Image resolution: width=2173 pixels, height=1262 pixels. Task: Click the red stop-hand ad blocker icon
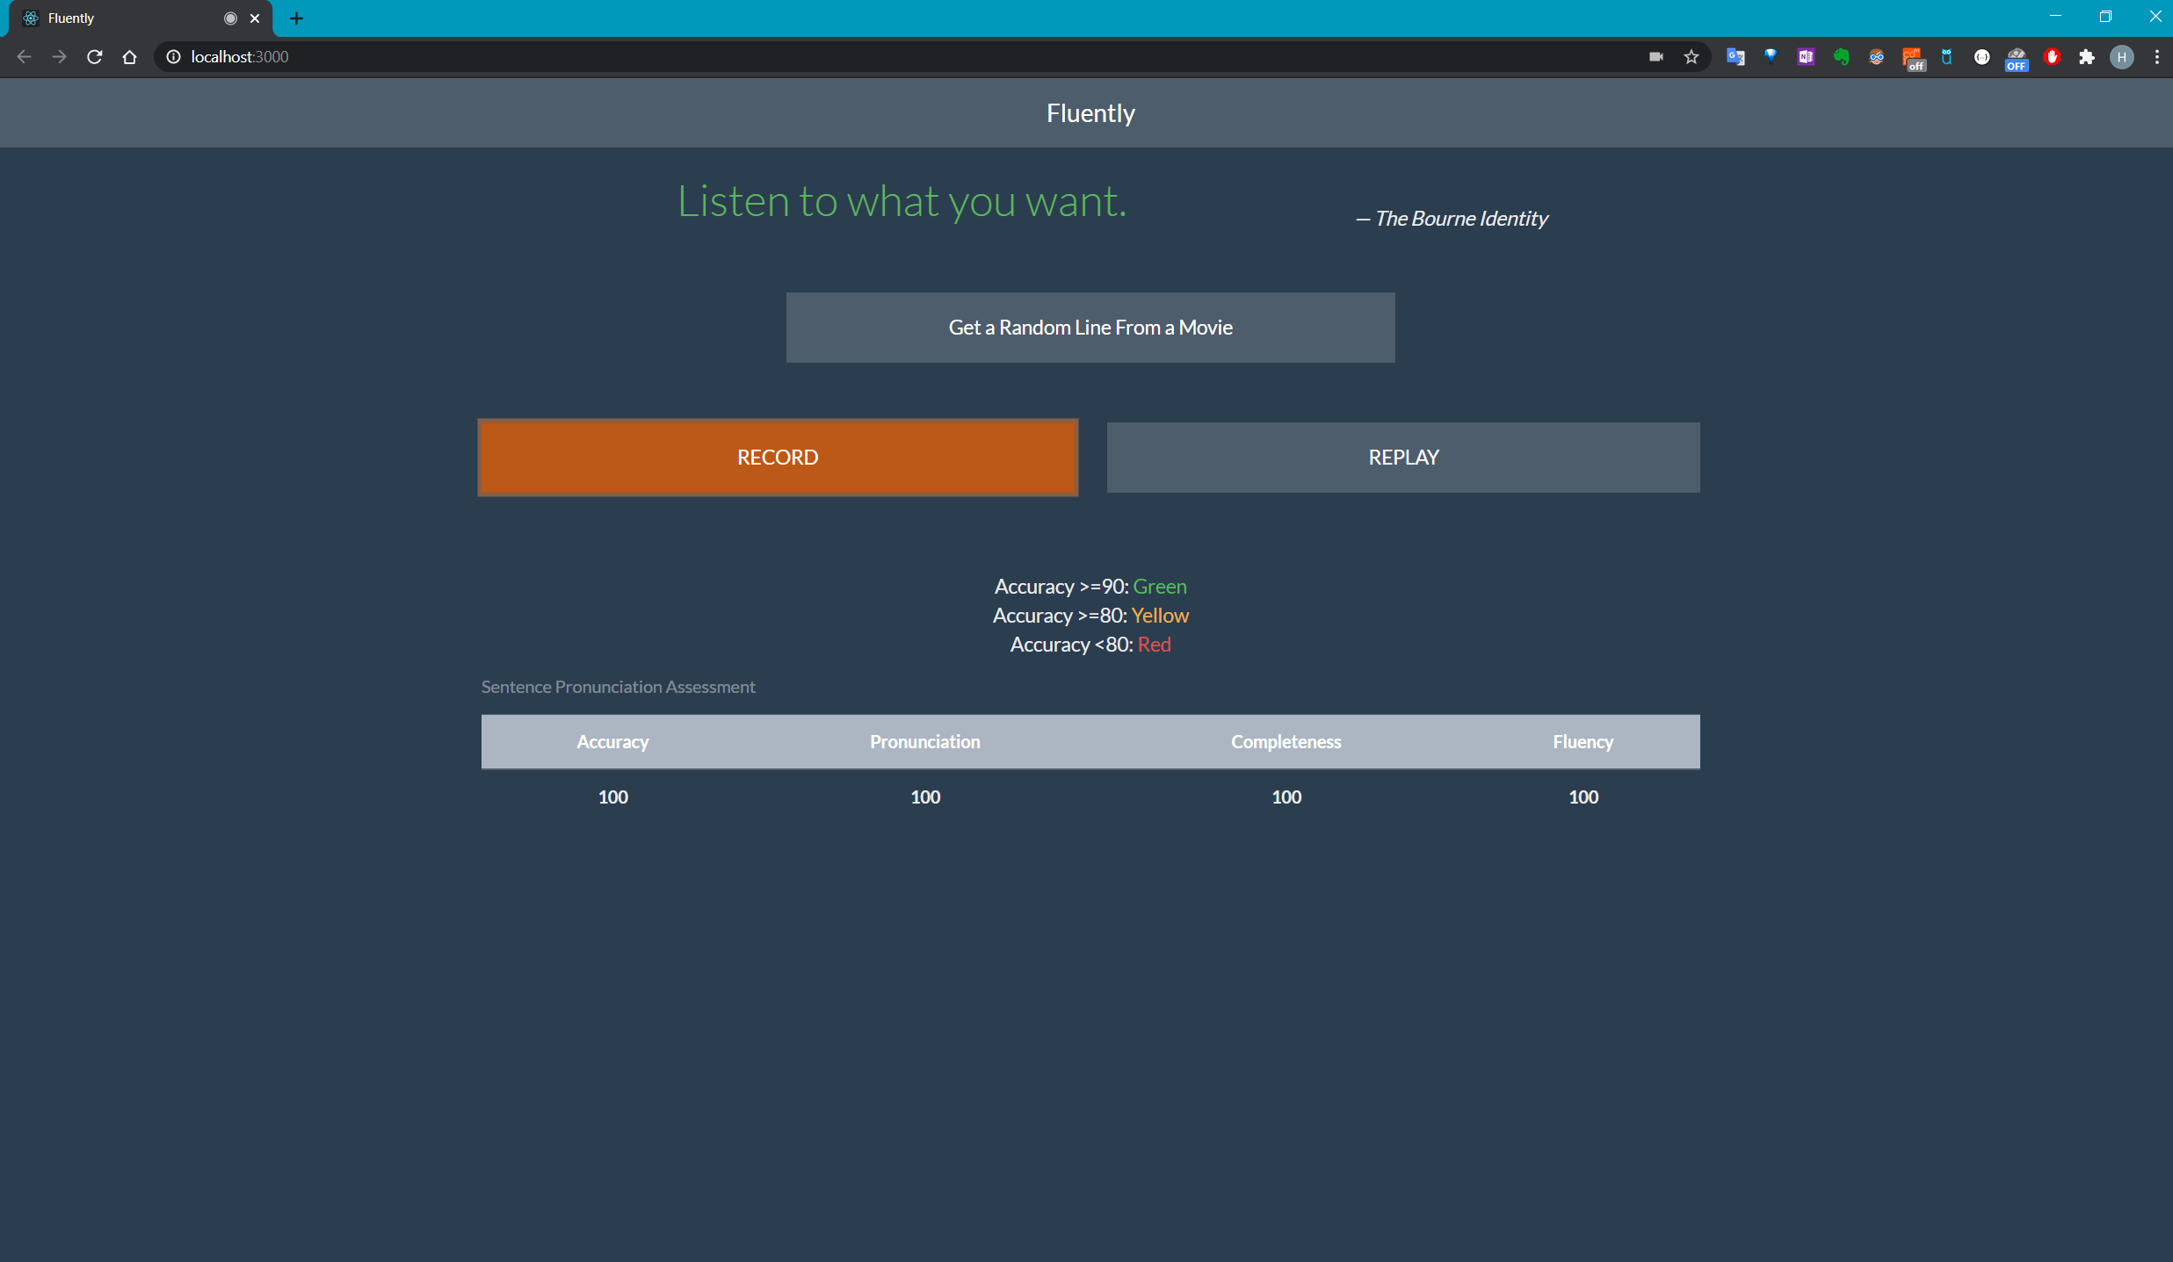coord(2052,57)
